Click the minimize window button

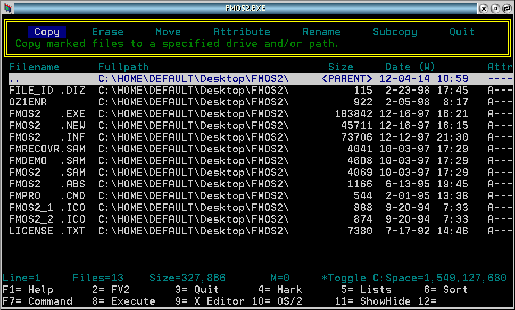(495, 9)
